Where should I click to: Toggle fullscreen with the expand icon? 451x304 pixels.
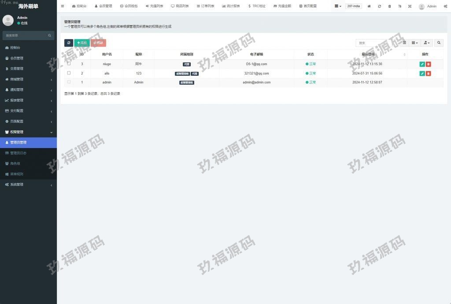(410, 6)
